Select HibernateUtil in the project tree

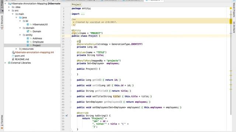(x=40, y=25)
